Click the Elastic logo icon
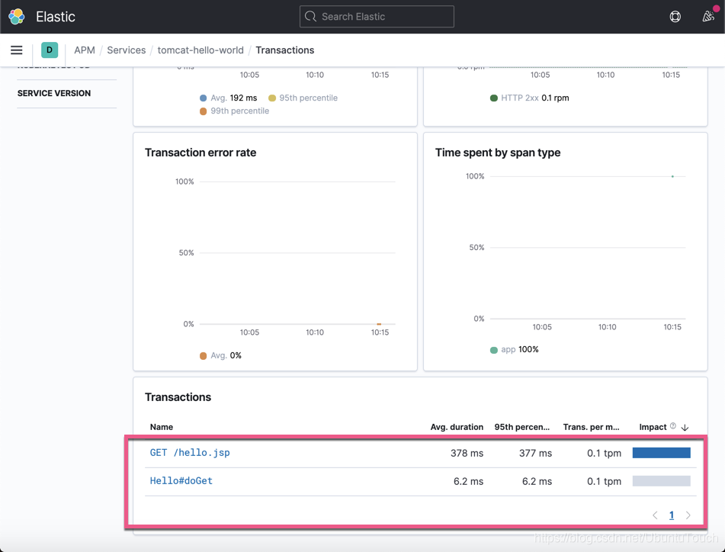The image size is (725, 552). pyautogui.click(x=17, y=17)
